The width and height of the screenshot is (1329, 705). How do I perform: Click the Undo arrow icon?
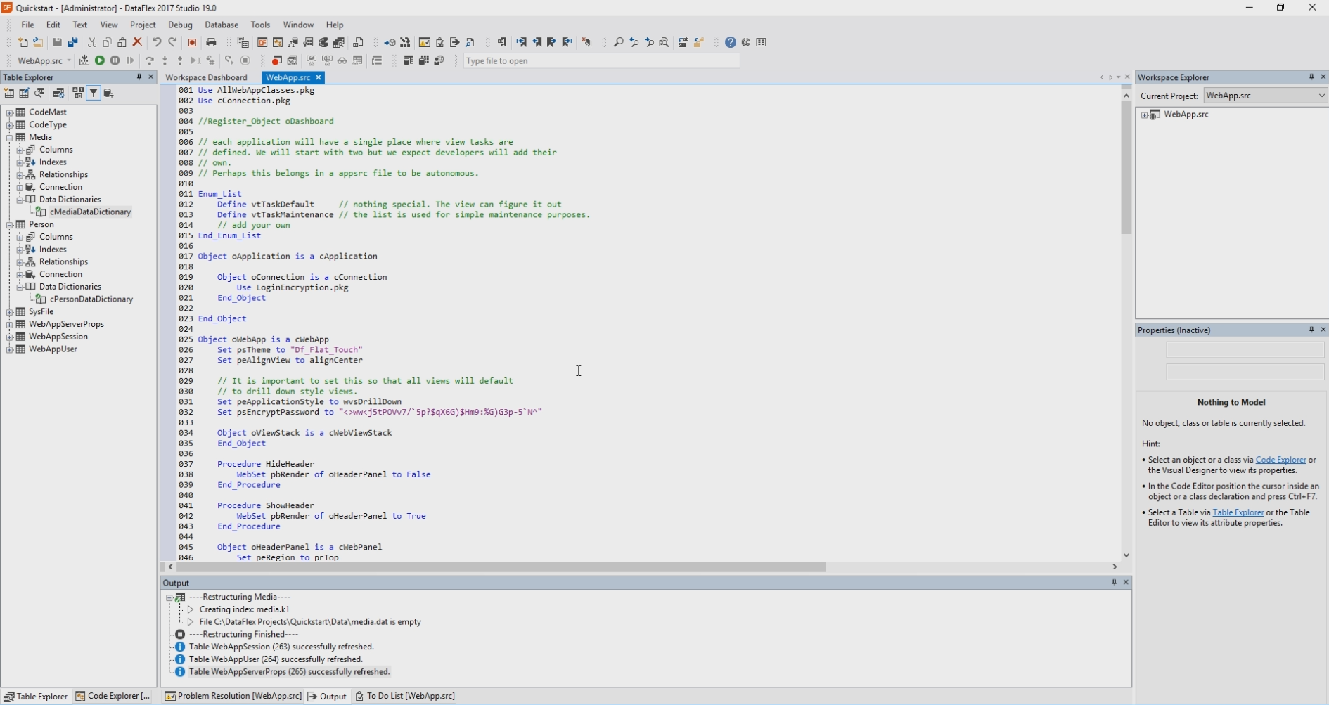tap(157, 43)
